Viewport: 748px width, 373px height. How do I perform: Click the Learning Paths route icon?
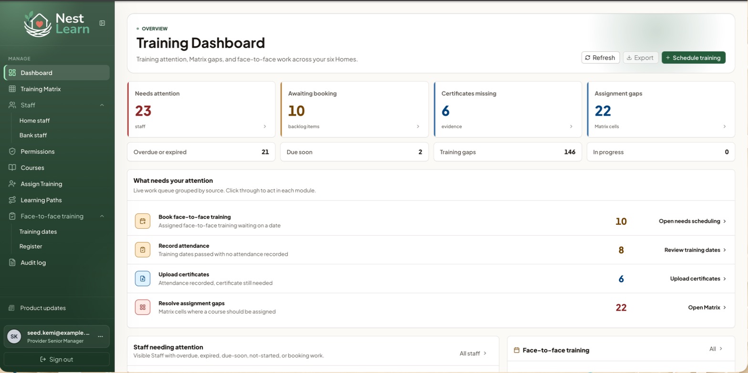[x=12, y=200]
